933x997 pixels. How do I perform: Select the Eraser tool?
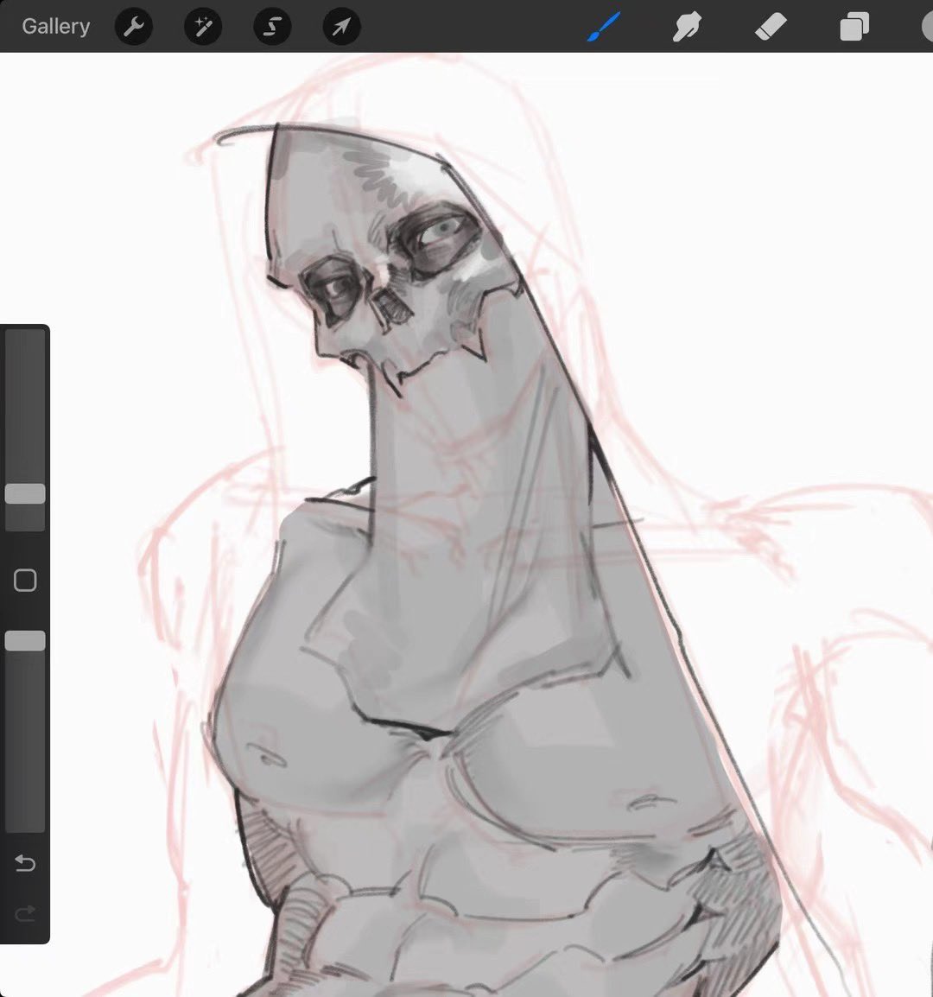click(771, 26)
